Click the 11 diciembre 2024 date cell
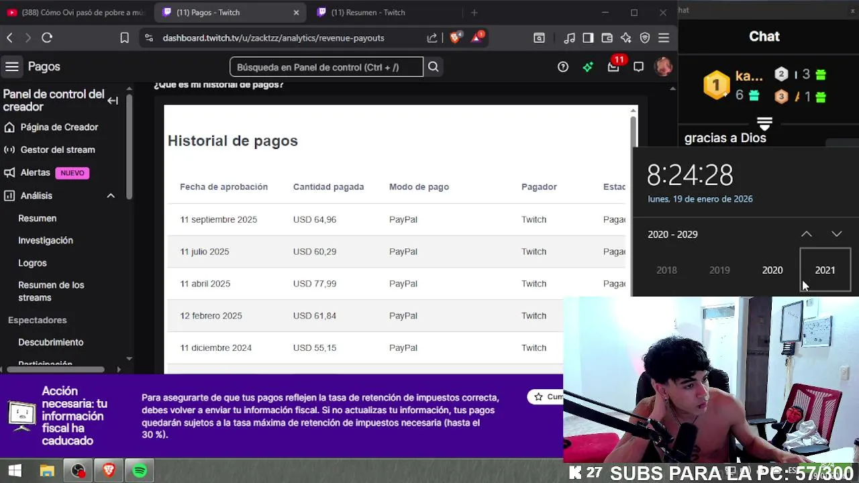The width and height of the screenshot is (859, 483). (x=215, y=347)
